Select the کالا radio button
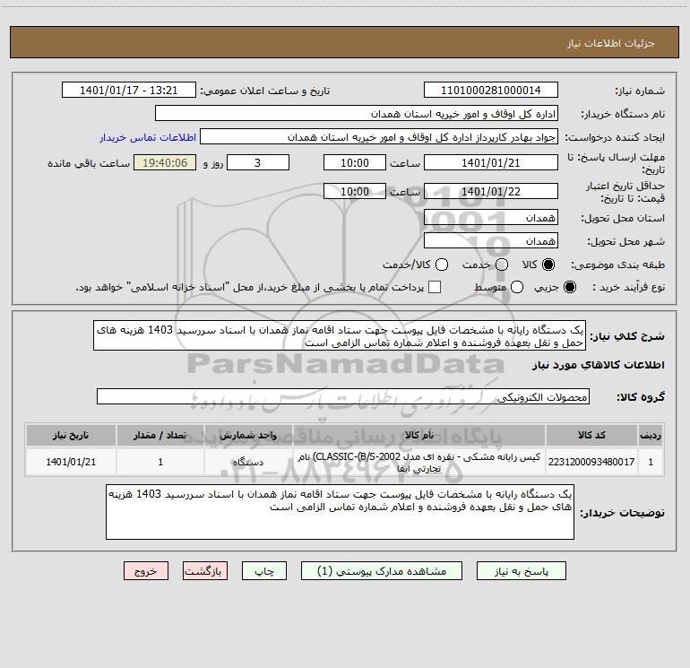This screenshot has height=668, width=690. [548, 265]
